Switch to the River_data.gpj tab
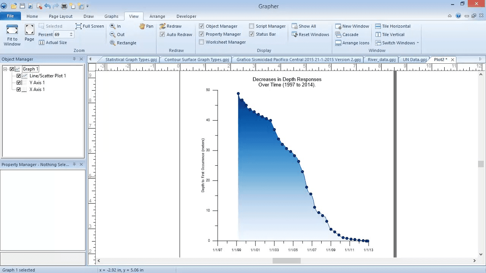Screen dimensions: 486x273 click(381, 59)
